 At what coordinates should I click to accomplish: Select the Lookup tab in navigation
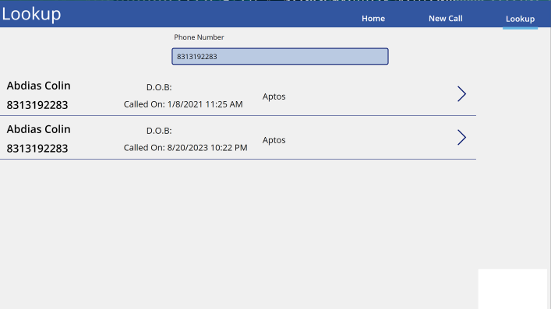click(x=520, y=19)
